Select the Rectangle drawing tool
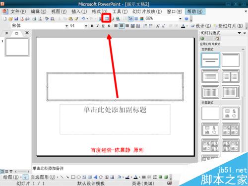 (x=73, y=177)
